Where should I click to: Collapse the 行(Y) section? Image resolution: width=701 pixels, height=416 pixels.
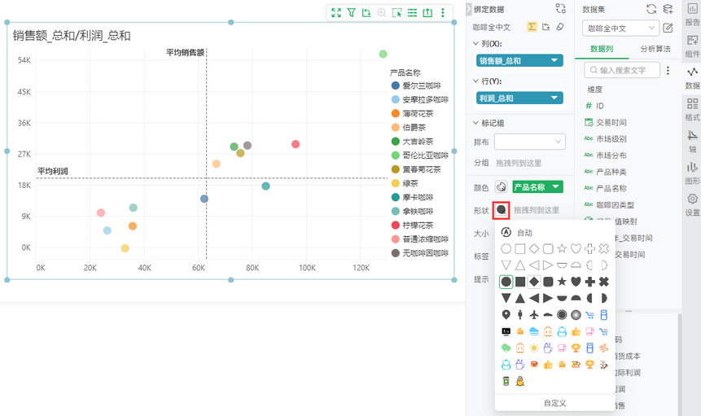[x=475, y=81]
